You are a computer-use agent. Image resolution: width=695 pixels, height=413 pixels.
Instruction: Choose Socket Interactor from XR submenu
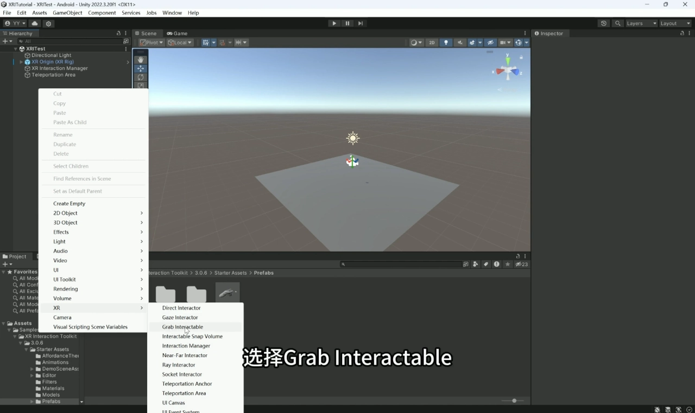(182, 375)
